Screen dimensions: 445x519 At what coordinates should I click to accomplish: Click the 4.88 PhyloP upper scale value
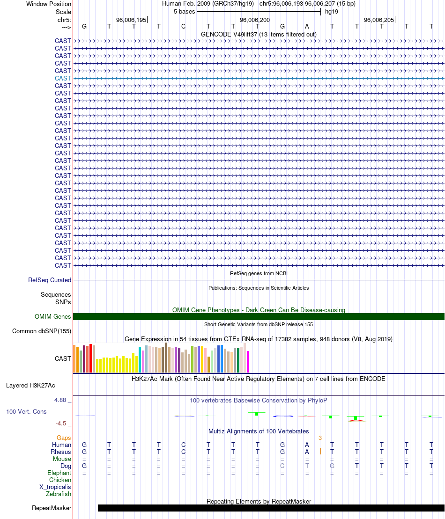tap(60, 400)
